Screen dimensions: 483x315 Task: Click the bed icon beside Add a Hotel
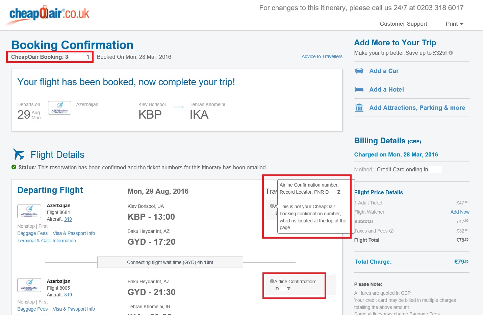tap(359, 89)
